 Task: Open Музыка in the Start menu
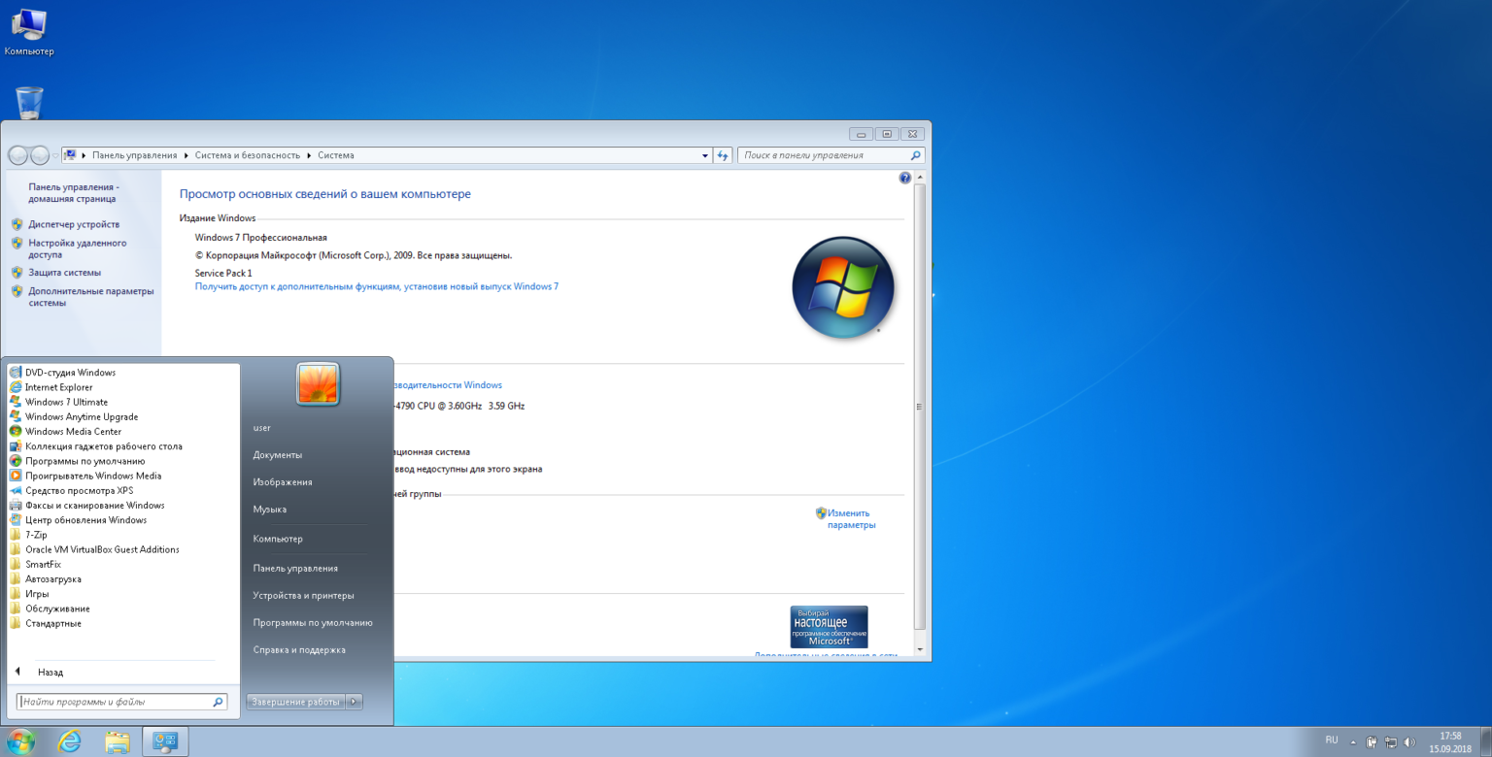tap(270, 510)
